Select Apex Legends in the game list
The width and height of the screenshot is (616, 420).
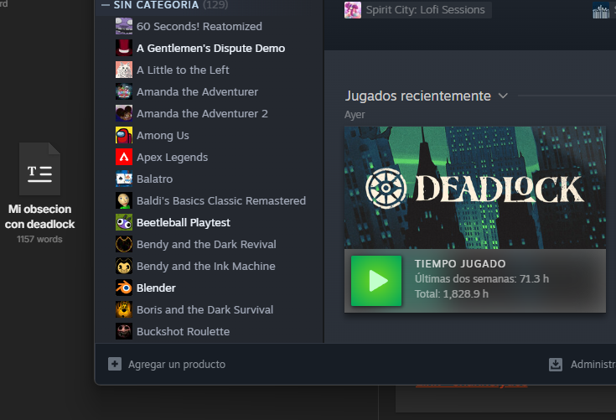(x=172, y=157)
